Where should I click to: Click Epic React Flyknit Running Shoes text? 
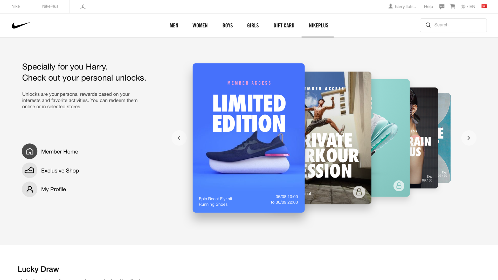216,201
